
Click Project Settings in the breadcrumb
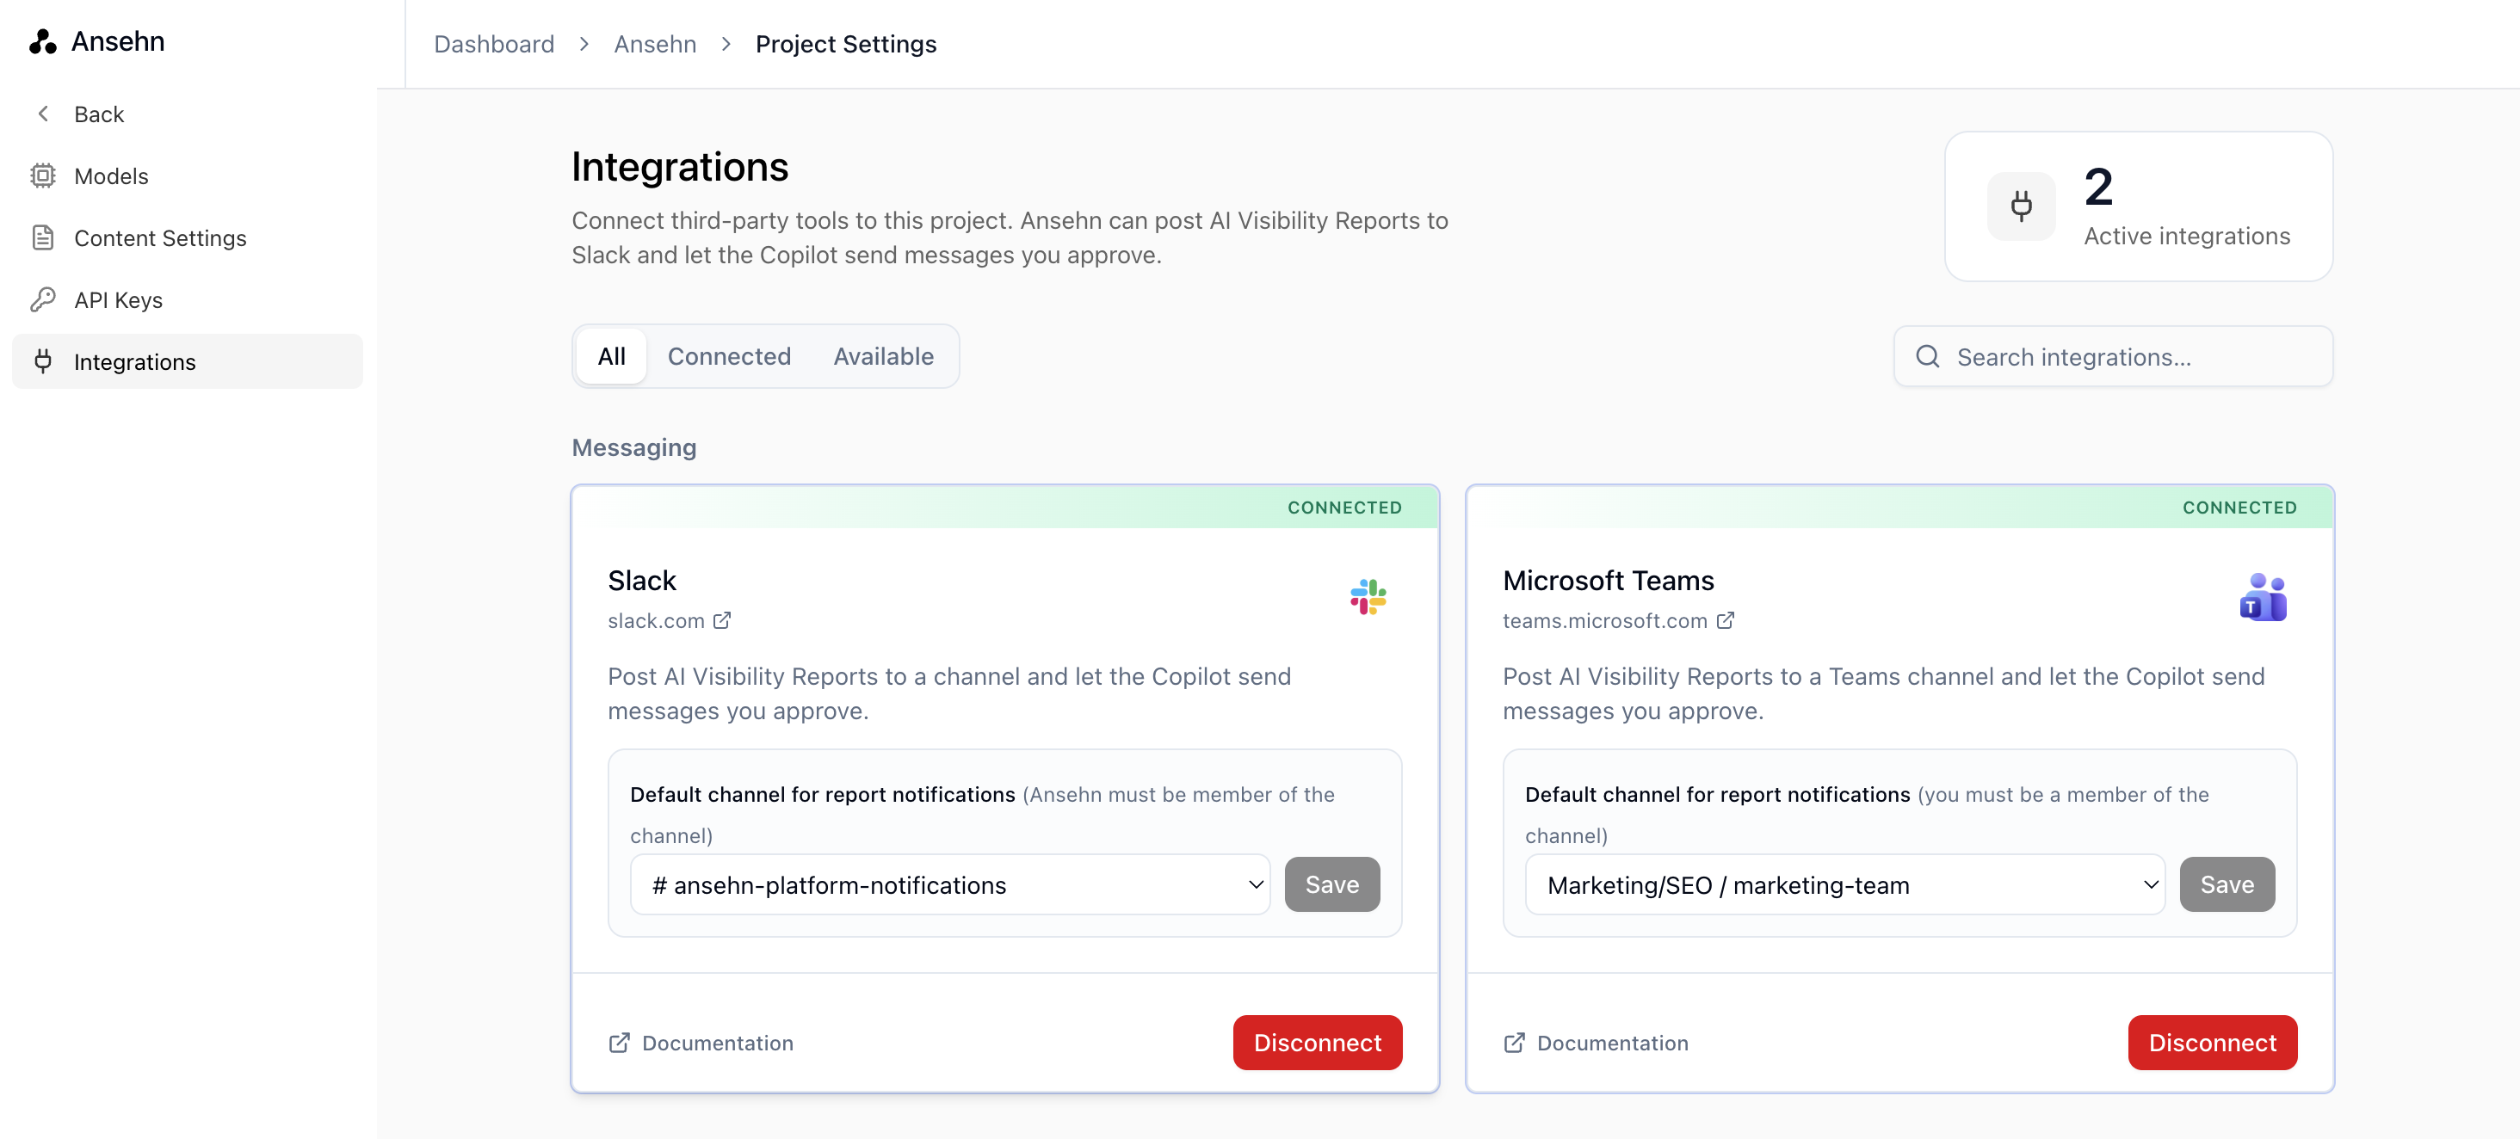tap(845, 44)
